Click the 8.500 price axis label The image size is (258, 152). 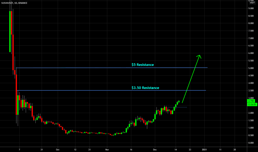(251, 16)
